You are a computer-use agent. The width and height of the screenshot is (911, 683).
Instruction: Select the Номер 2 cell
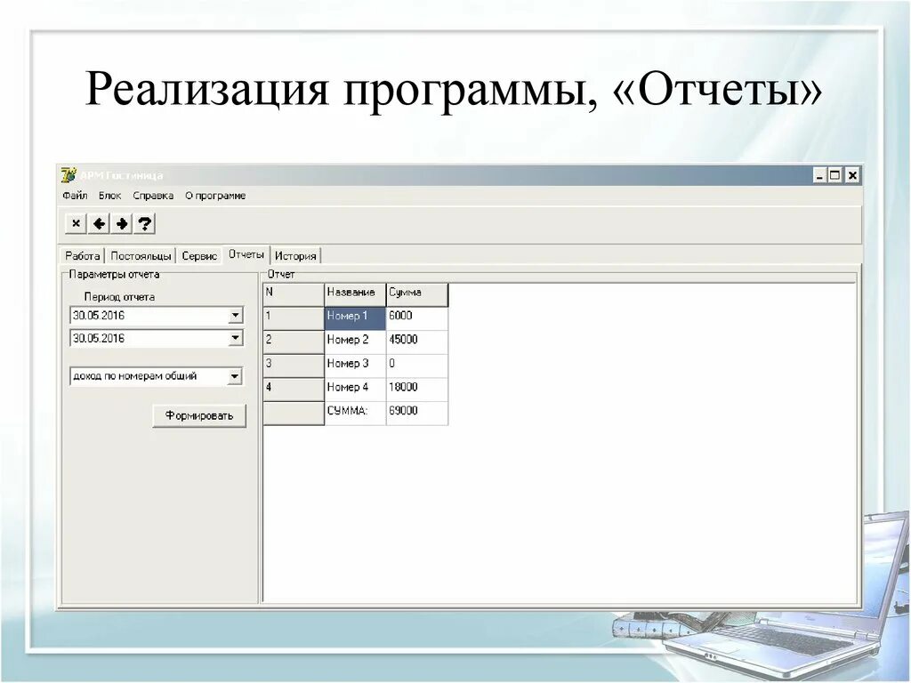(x=355, y=342)
